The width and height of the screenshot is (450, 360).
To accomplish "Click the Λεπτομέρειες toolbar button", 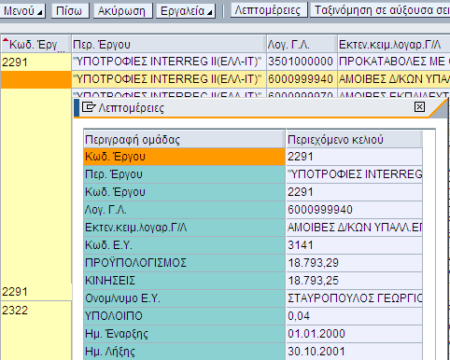I will click(x=269, y=10).
